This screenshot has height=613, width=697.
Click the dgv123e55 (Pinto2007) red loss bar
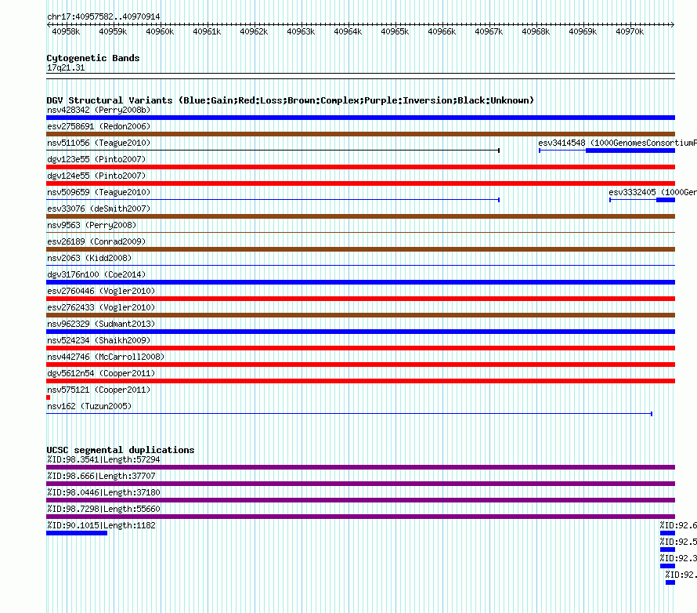[360, 167]
